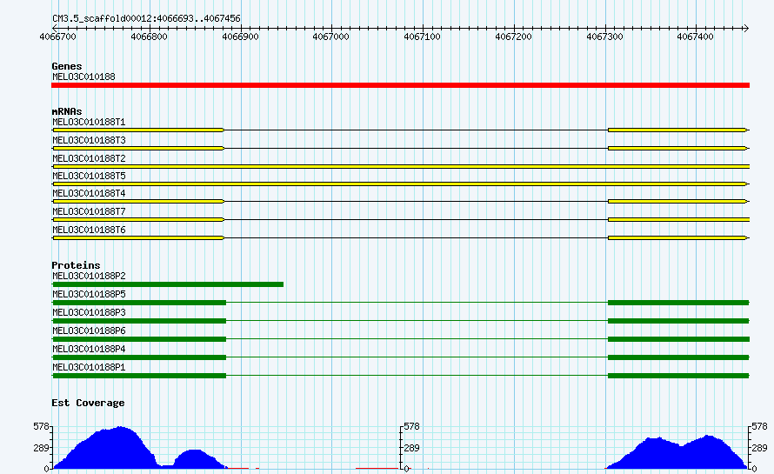Open mRNA label MELO3C010188T3
This screenshot has height=474, width=774.
pyautogui.click(x=89, y=140)
